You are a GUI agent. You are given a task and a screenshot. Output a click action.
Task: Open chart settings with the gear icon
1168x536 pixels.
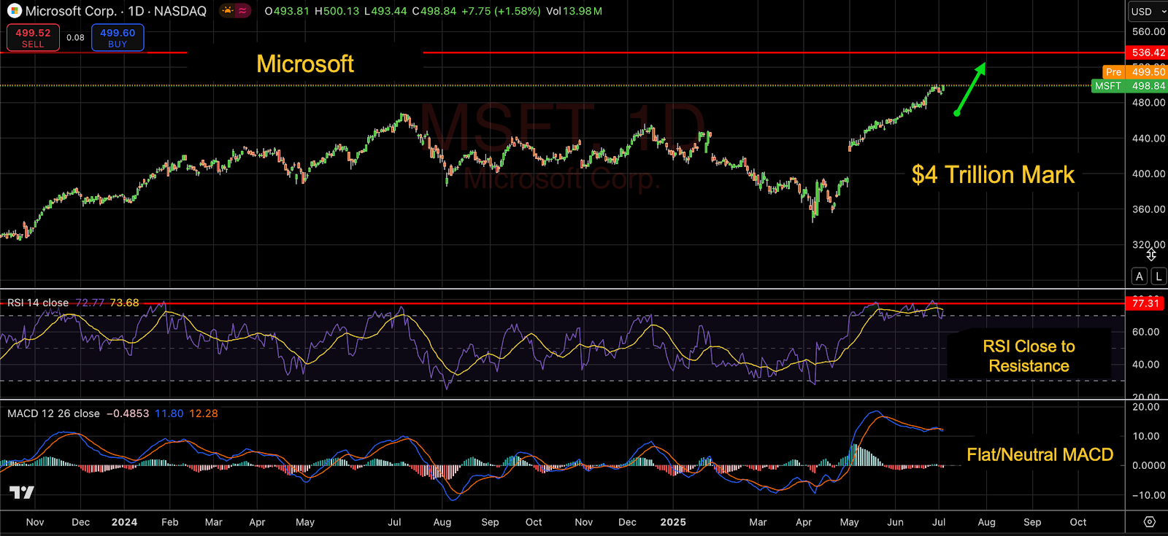pos(1150,522)
